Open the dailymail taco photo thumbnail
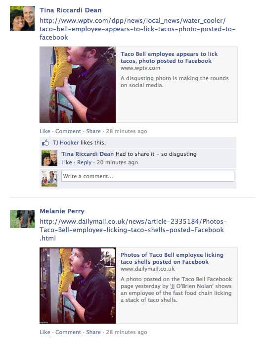Viewport: 265px width, 338px height. click(78, 286)
